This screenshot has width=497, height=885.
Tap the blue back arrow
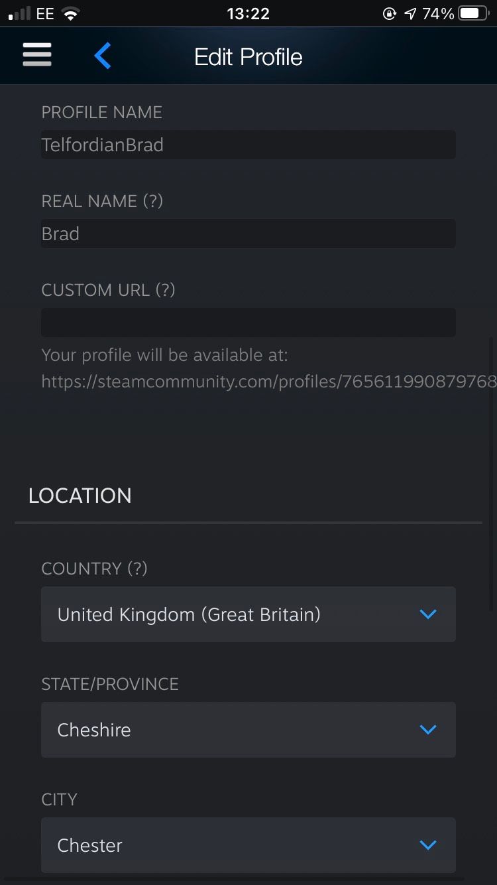103,56
